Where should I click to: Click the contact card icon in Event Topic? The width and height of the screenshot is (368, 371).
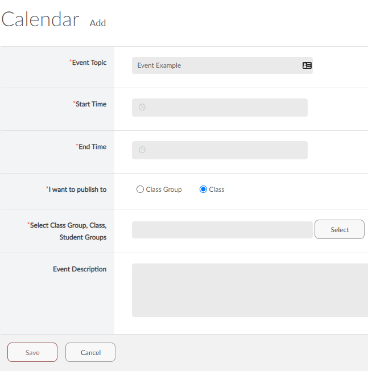coord(307,65)
